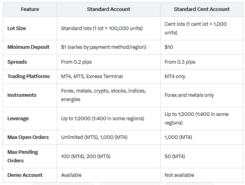Click the 'From 0.2 pips' cell
The height and width of the screenshot is (185, 245).
(76, 62)
